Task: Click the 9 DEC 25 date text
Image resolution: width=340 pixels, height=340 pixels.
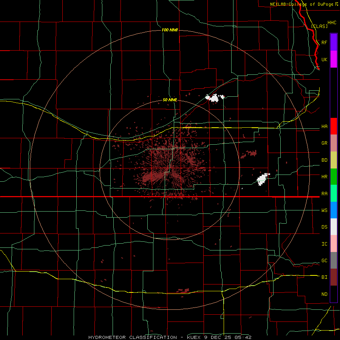Action: point(218,337)
